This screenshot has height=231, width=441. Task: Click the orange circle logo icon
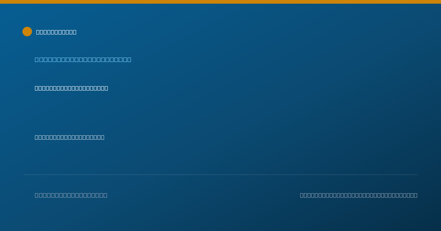(x=27, y=32)
